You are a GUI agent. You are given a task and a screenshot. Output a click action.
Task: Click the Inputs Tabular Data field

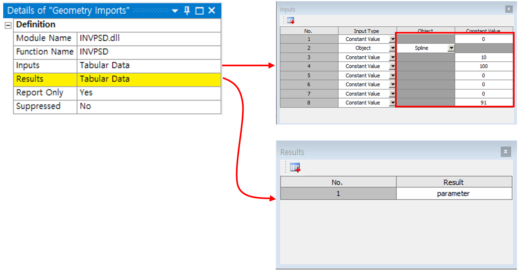pos(148,65)
